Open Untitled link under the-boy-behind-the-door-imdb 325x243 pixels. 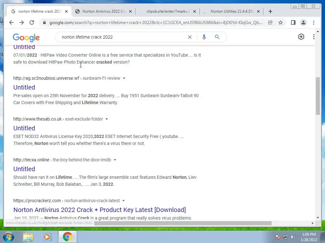point(24,169)
